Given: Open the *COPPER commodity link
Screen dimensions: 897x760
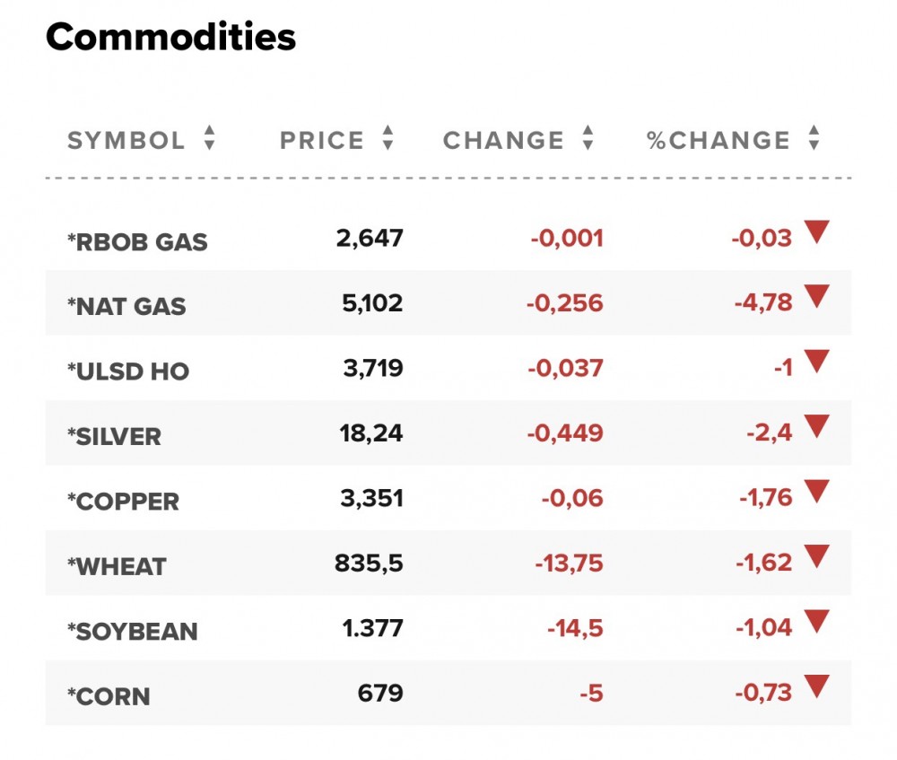Looking at the screenshot, I should [123, 502].
